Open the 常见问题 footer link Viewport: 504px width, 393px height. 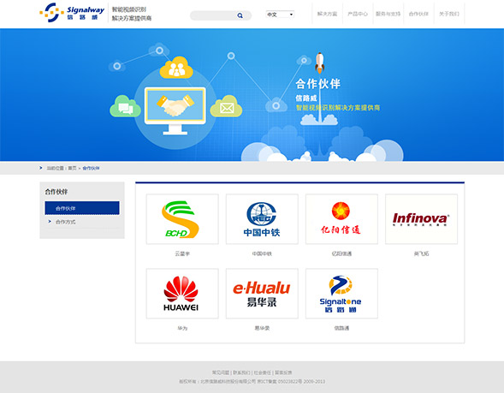[221, 372]
